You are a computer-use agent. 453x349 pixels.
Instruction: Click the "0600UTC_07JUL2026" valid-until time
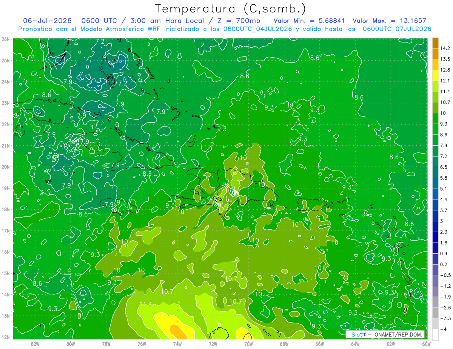[x=397, y=29]
